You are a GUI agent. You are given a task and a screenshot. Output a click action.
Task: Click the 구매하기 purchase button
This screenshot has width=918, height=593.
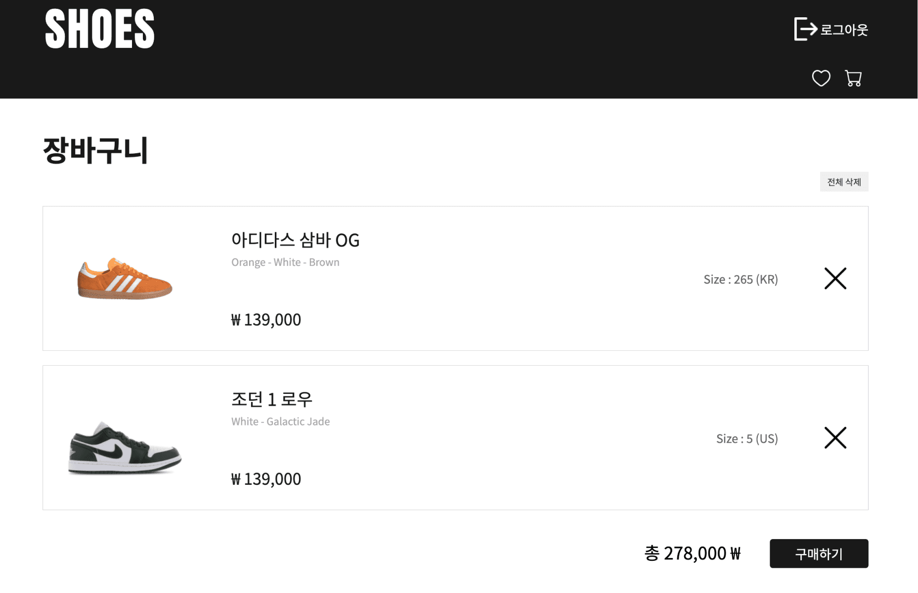pos(819,553)
